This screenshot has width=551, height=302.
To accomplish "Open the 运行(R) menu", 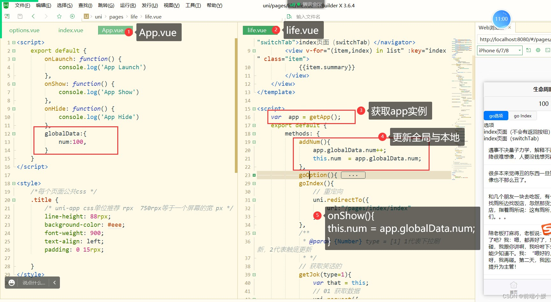I will coord(128,5).
